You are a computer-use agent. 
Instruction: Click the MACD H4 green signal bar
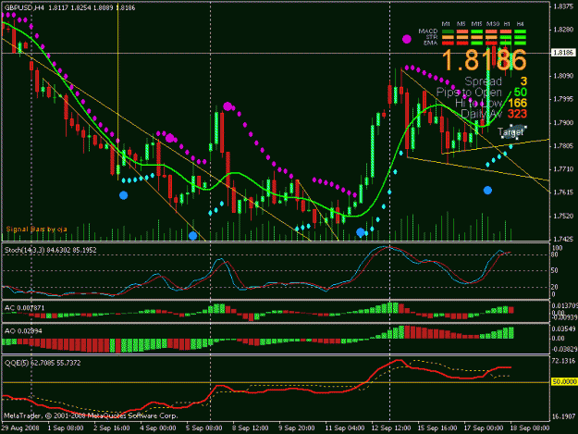tap(520, 31)
